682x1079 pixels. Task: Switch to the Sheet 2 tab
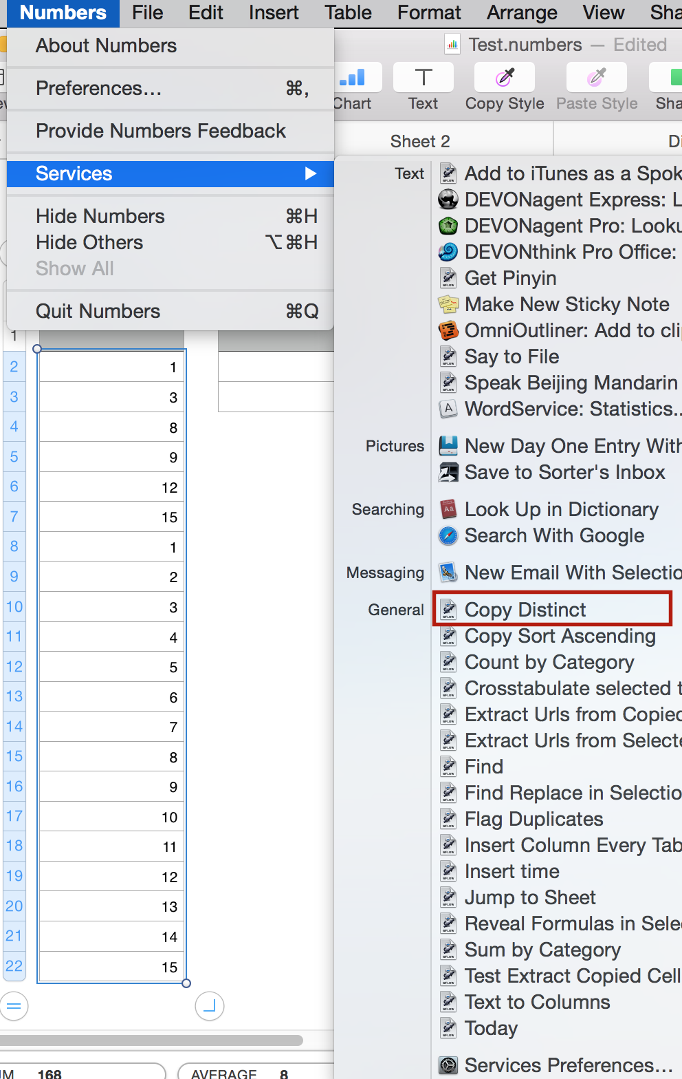pos(420,141)
